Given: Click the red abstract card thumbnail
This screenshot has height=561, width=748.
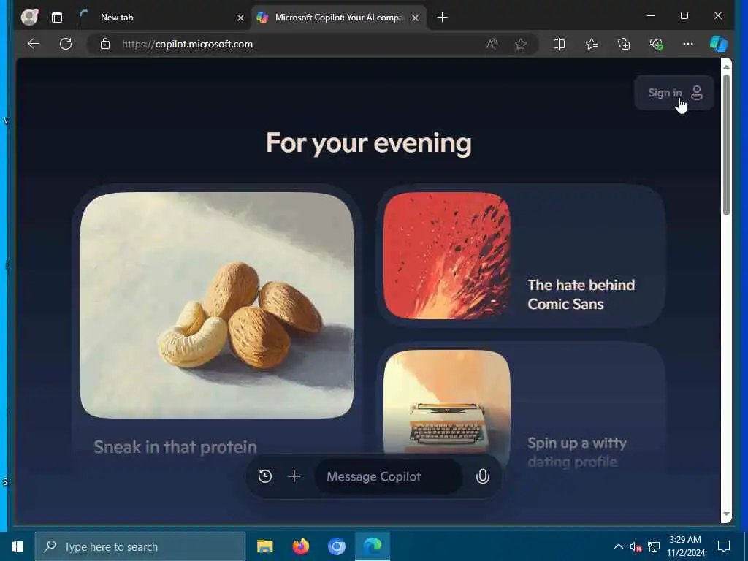Looking at the screenshot, I should [x=447, y=256].
